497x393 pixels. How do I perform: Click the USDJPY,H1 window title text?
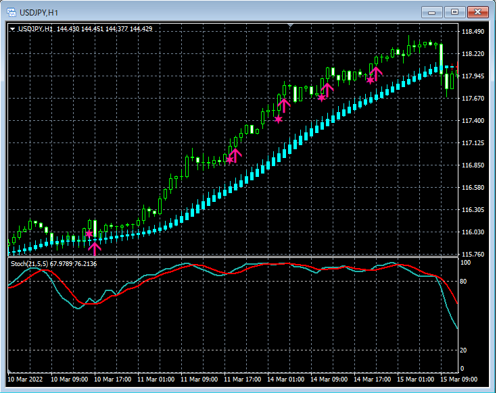[39, 13]
